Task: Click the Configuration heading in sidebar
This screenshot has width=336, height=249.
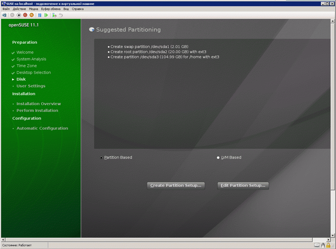Action: click(x=26, y=118)
